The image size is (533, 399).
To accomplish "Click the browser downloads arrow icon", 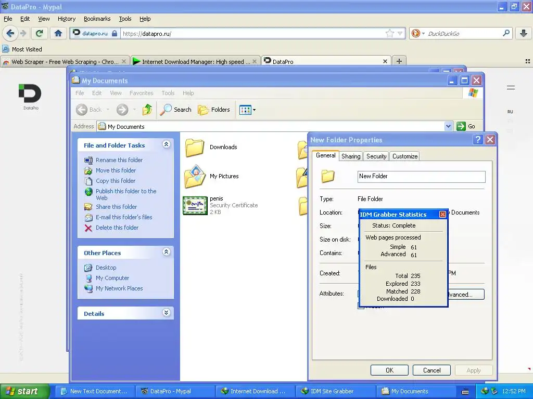I will [524, 33].
